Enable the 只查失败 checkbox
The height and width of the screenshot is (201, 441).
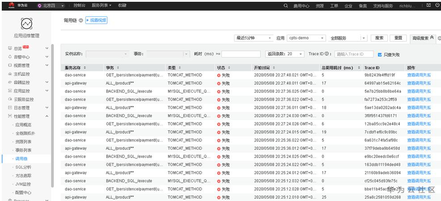[380, 55]
